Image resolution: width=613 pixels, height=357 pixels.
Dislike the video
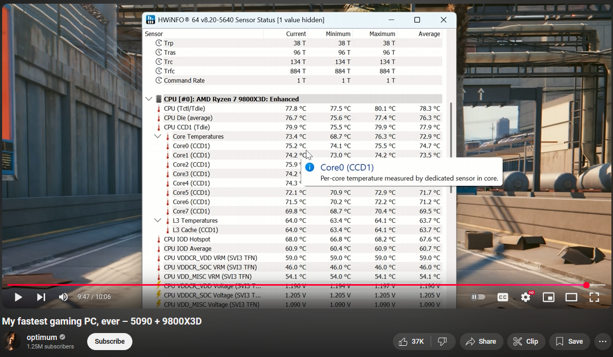coord(442,342)
